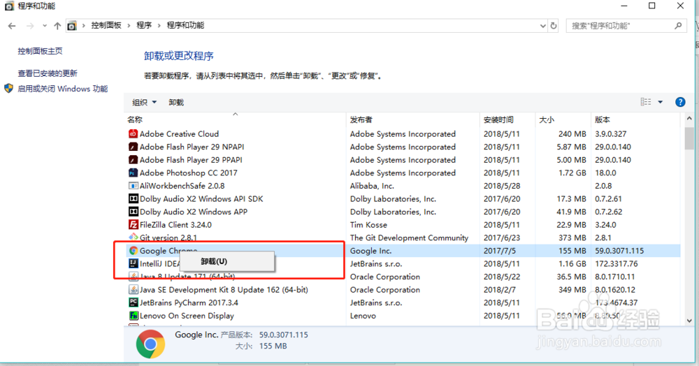The width and height of the screenshot is (699, 366).
Task: Click the search magnifier icon
Action: tap(678, 26)
